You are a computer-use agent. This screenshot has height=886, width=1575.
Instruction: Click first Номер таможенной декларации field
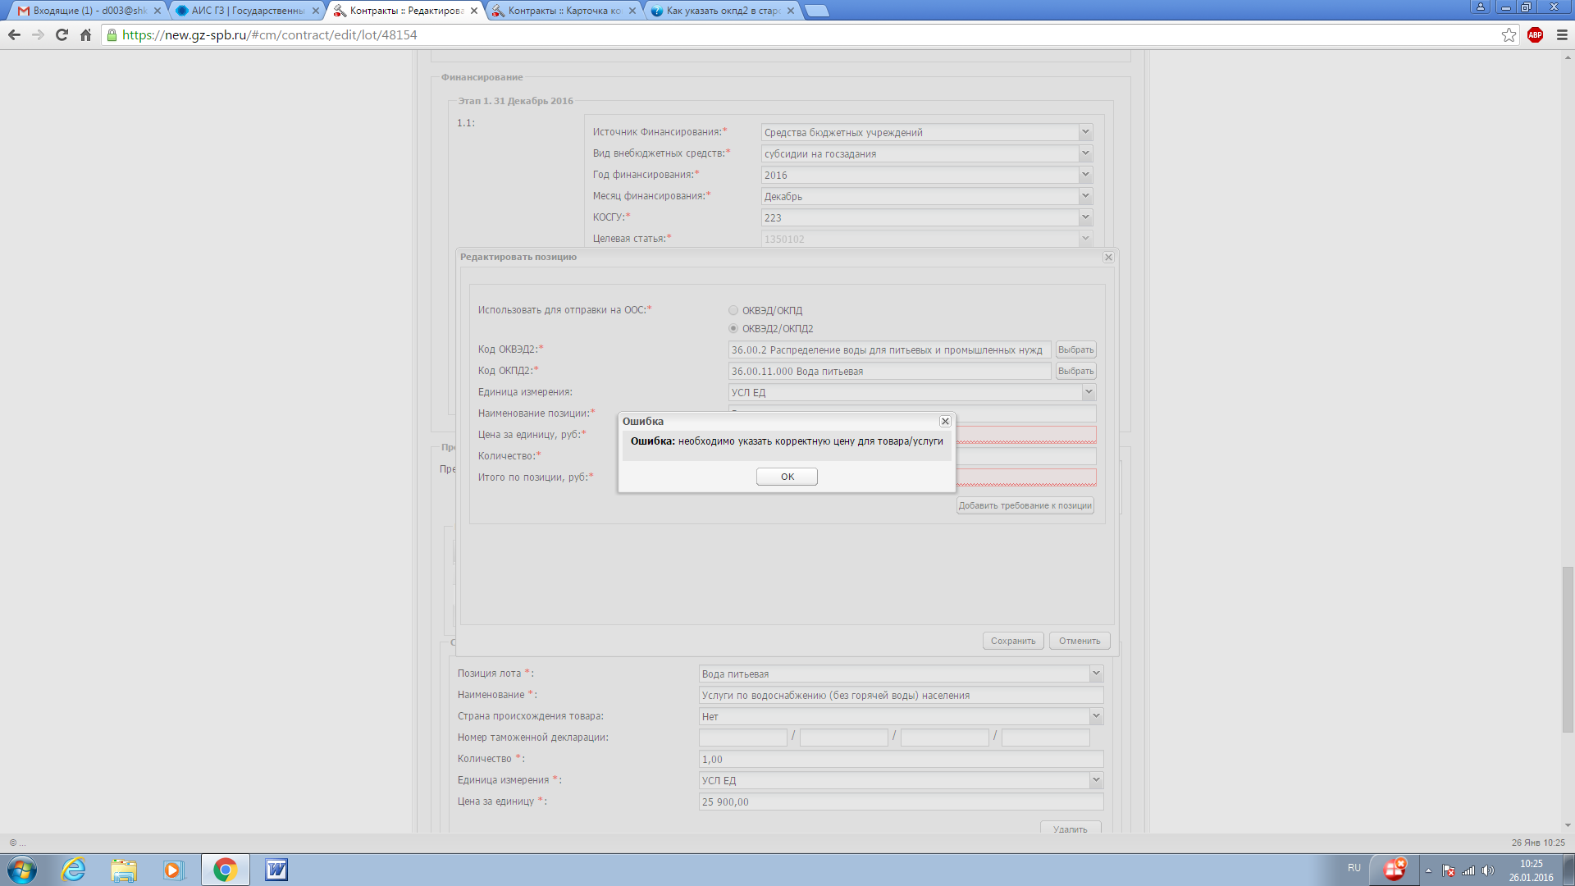point(742,738)
